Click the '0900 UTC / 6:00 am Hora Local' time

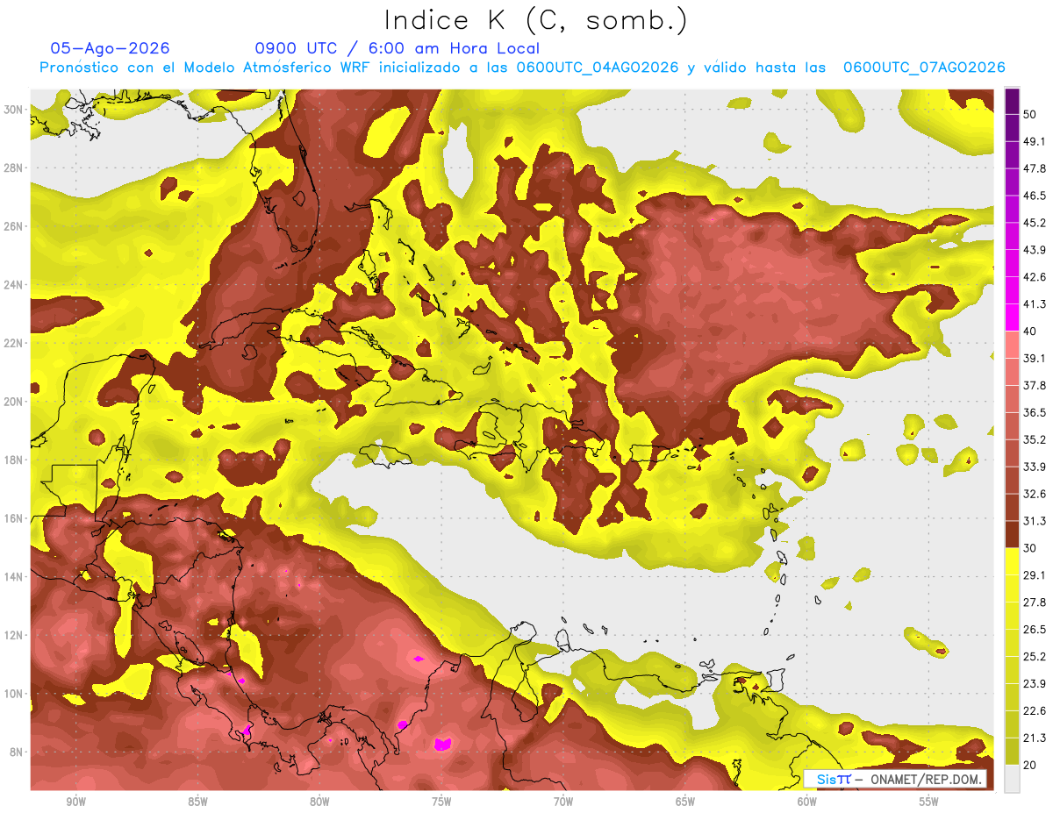397,48
